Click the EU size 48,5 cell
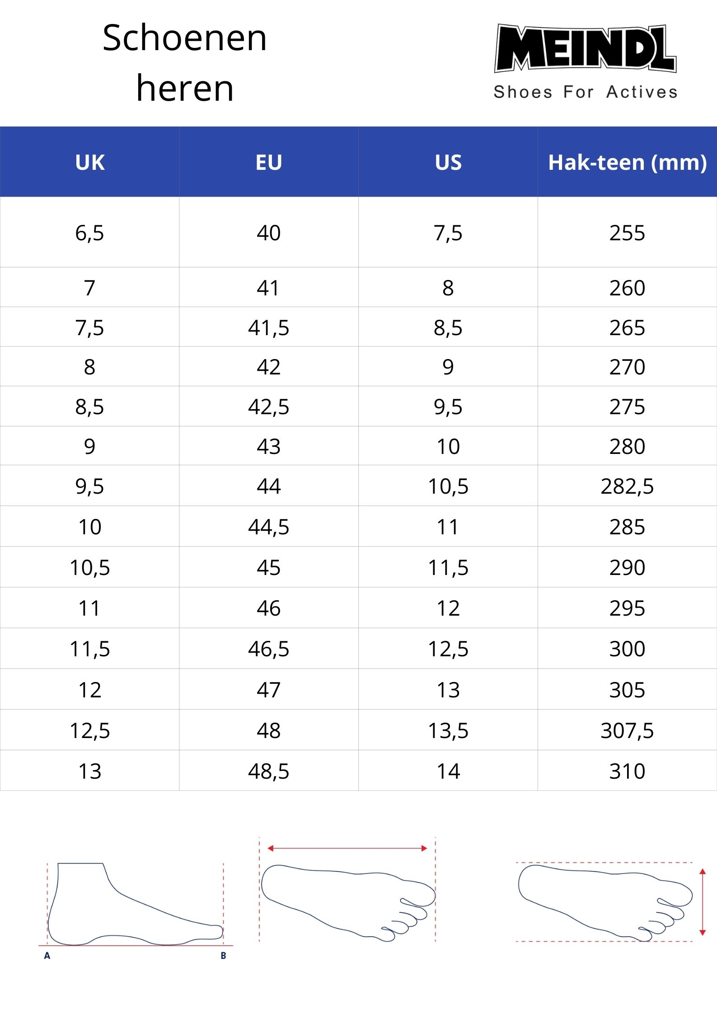 coord(269,771)
